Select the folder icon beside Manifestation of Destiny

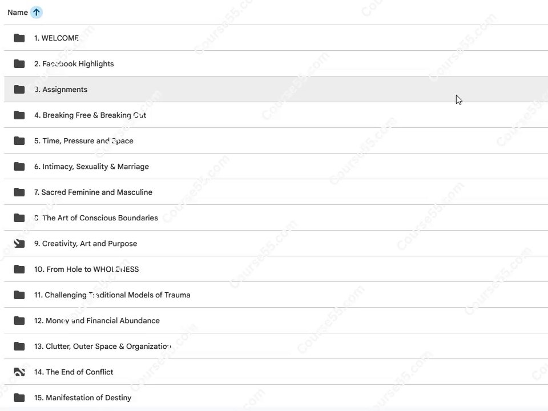pos(19,397)
